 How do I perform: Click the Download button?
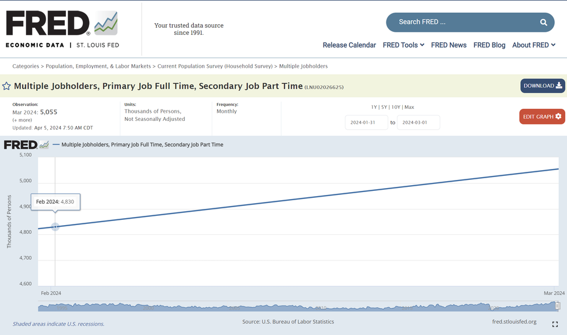[x=542, y=86]
